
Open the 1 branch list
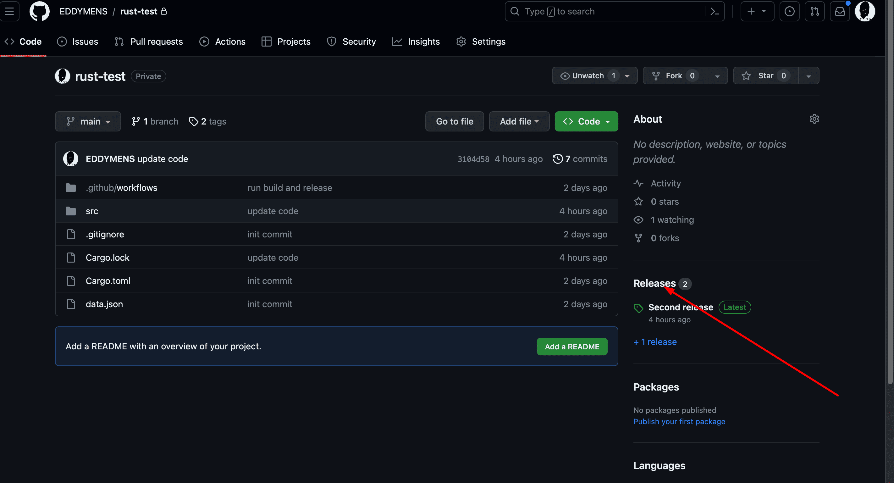click(155, 121)
